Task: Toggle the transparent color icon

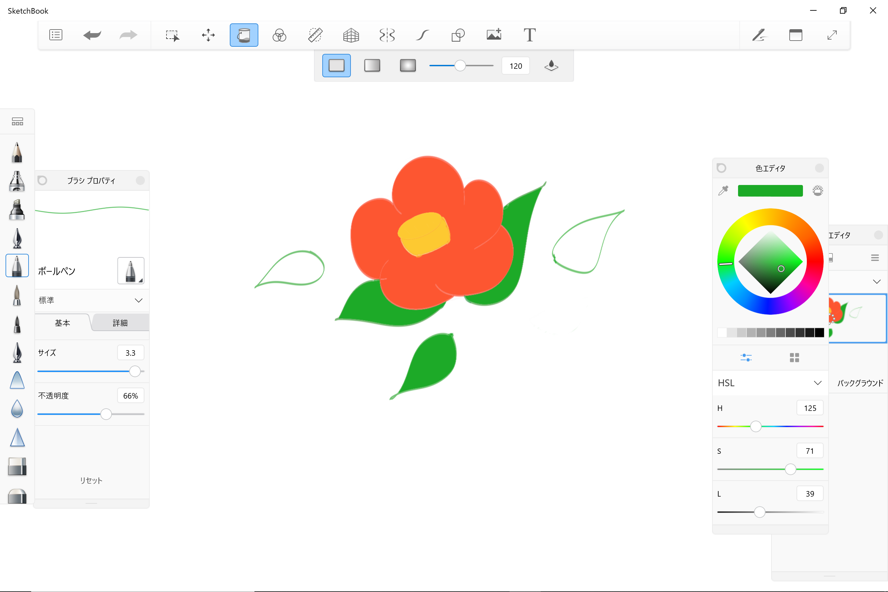Action: tap(818, 191)
